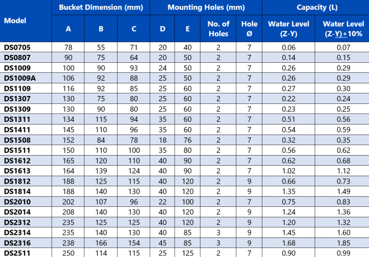Click the DS2511 model cell
Image resolution: width=369 pixels, height=257 pixels.
coord(16,253)
